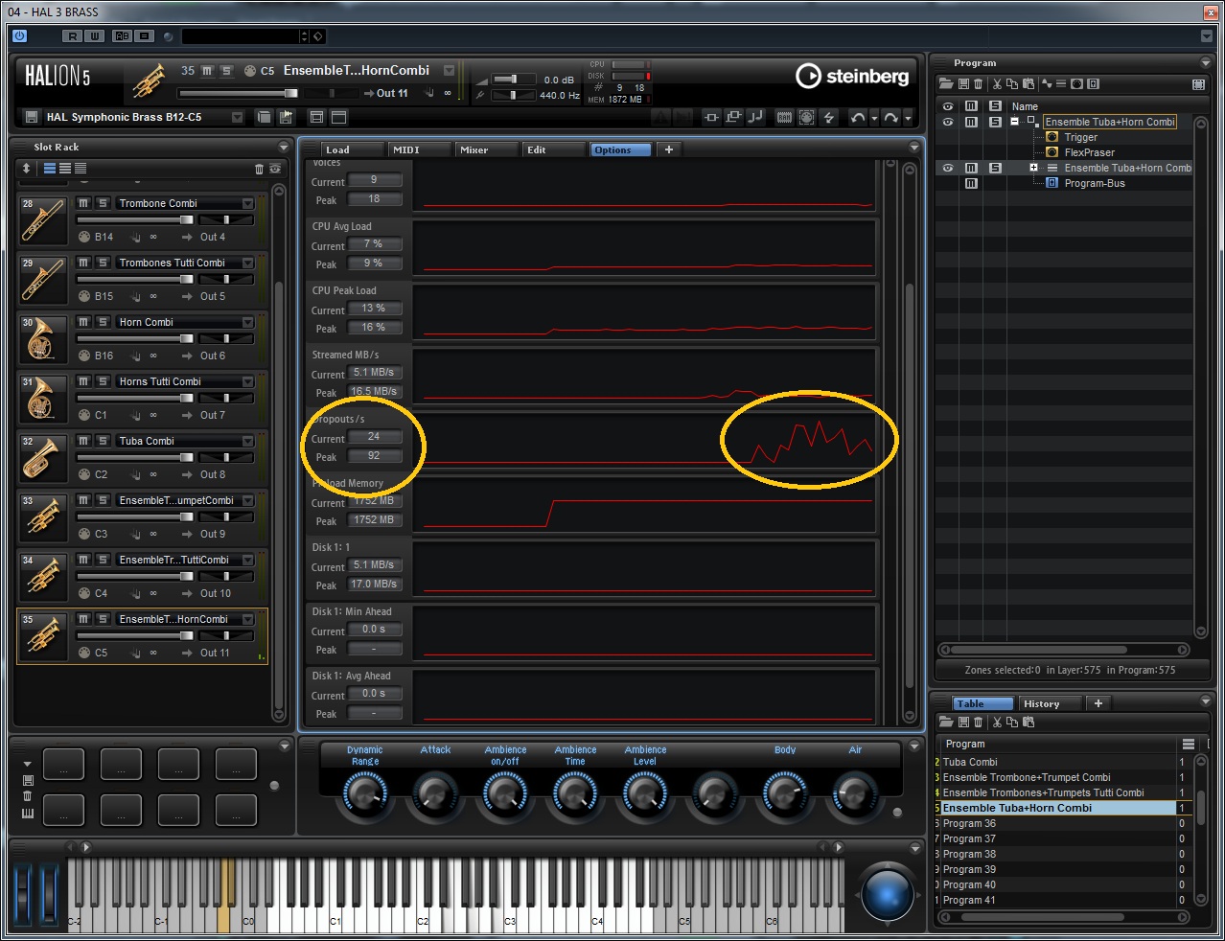Click the blue sphere controller beside the keyboard
The width and height of the screenshot is (1225, 941).
pos(888,894)
